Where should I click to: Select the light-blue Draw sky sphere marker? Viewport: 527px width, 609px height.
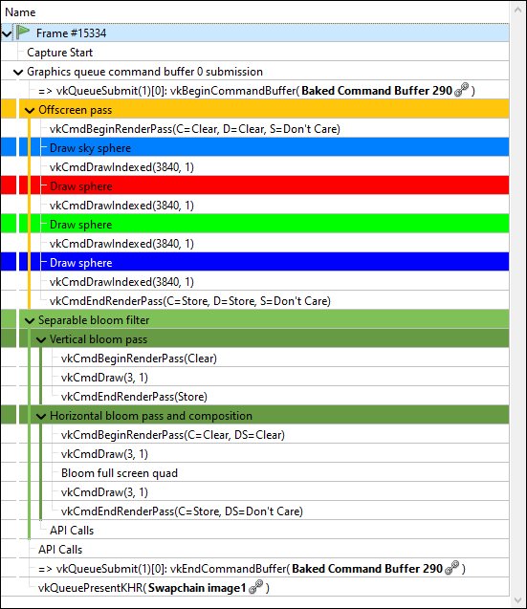pyautogui.click(x=255, y=147)
